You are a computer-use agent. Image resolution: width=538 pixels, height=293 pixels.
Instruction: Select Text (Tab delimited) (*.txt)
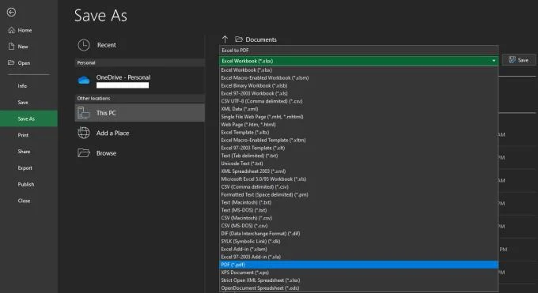(x=358, y=156)
